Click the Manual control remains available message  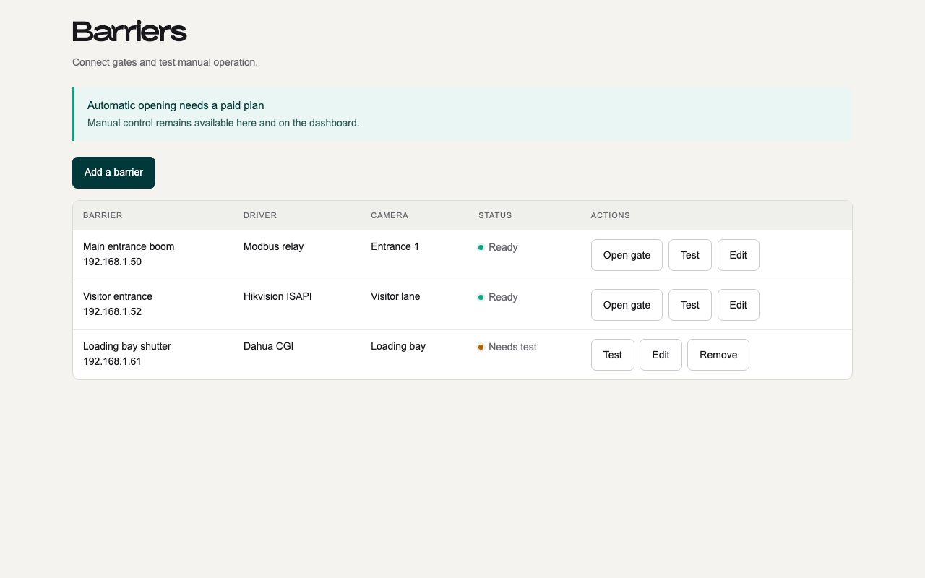click(x=223, y=123)
